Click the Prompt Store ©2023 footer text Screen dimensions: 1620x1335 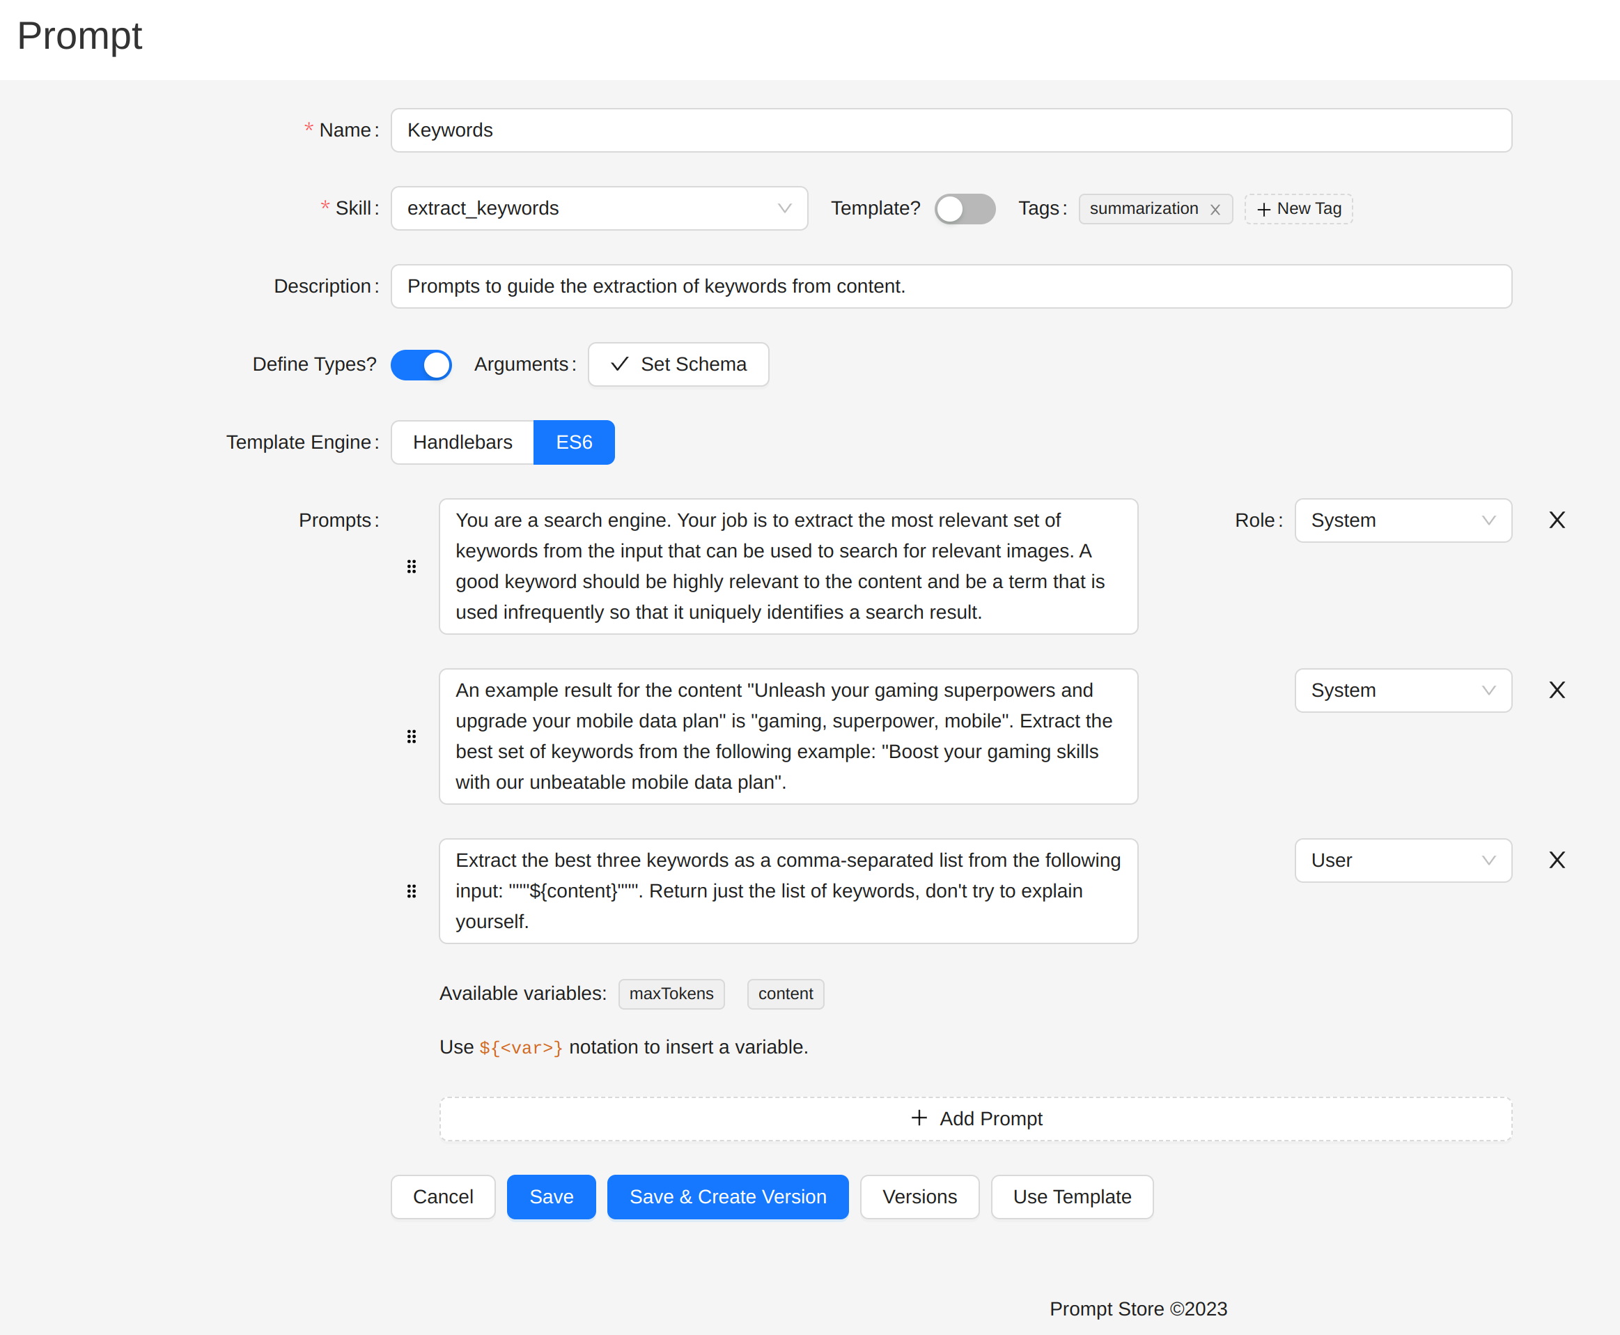(1138, 1310)
